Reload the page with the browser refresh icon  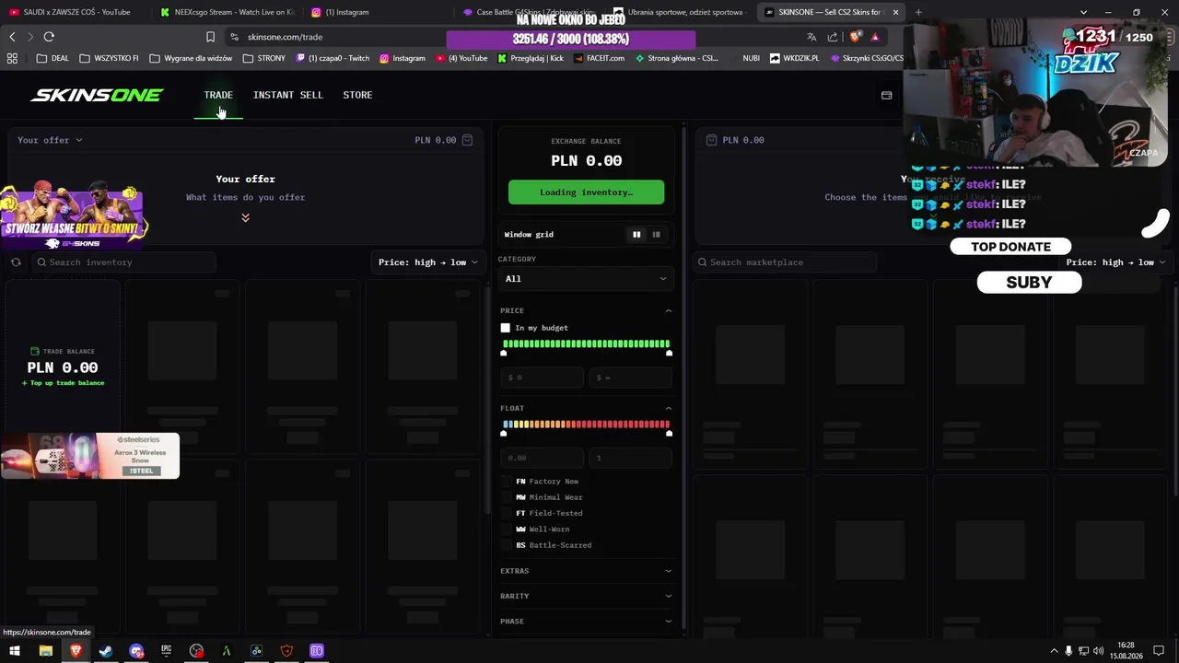click(x=49, y=37)
